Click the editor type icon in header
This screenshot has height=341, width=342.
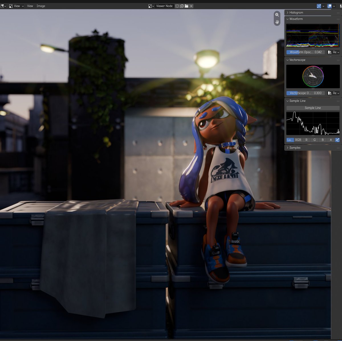[2, 6]
